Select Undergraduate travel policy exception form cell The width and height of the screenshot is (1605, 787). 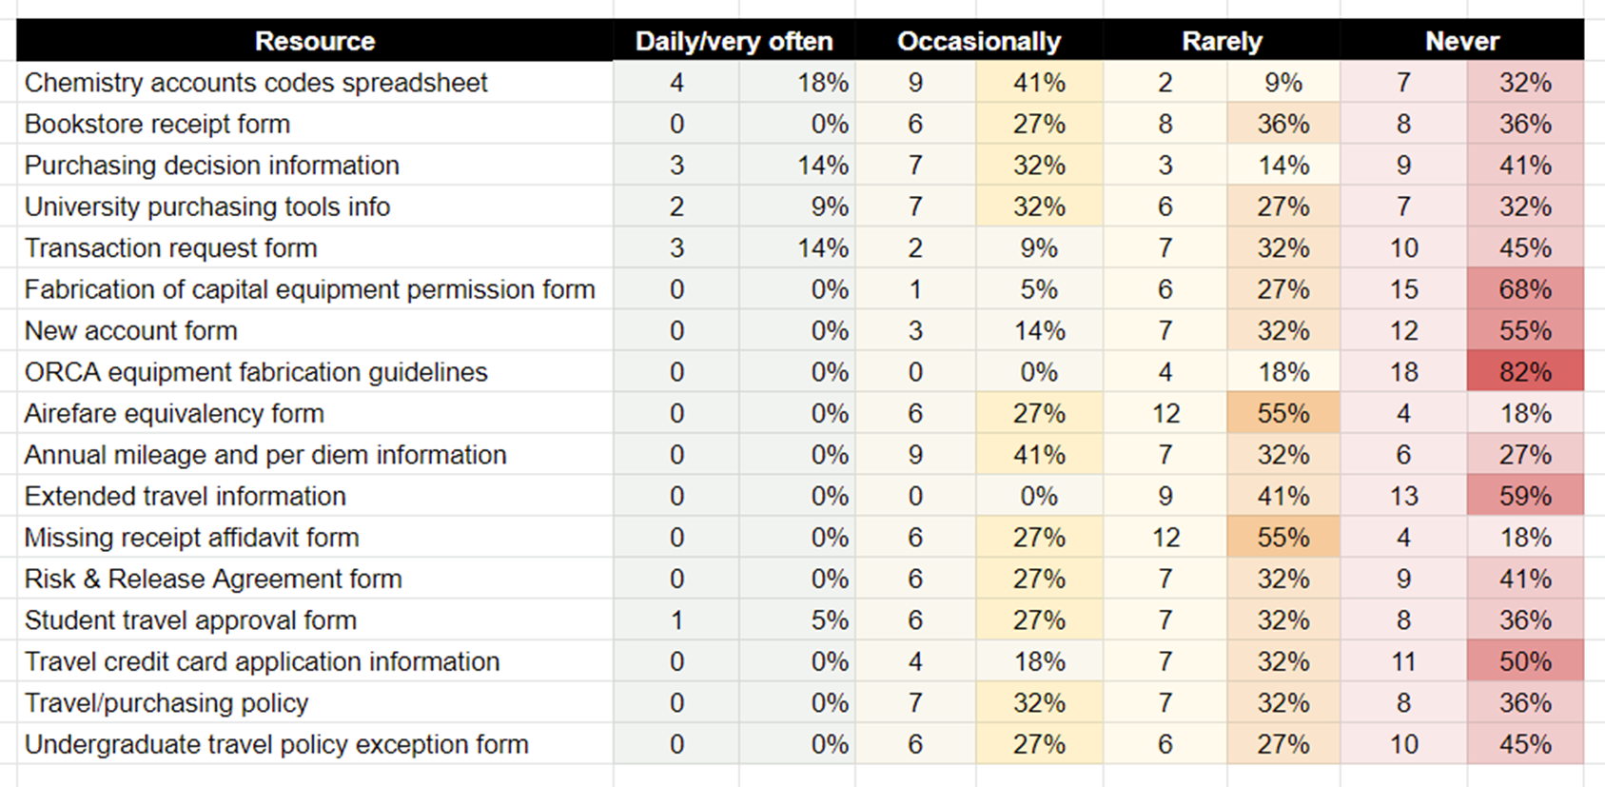[276, 744]
